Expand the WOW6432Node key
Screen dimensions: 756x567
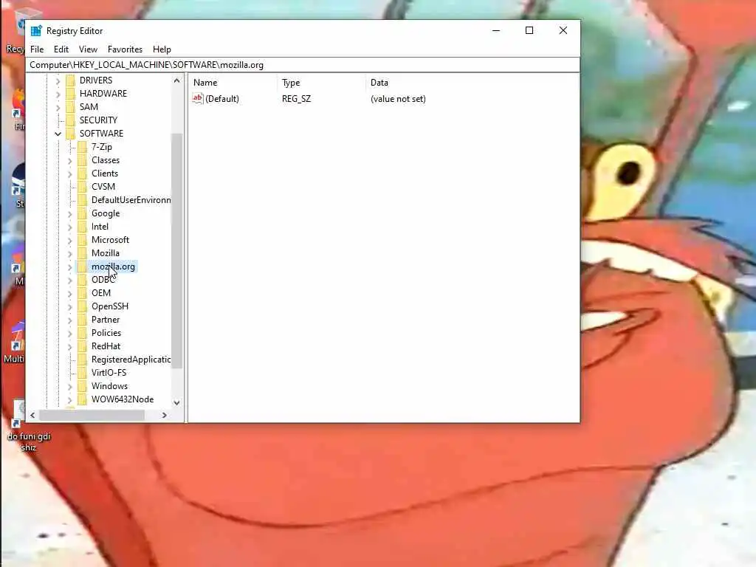(x=70, y=399)
